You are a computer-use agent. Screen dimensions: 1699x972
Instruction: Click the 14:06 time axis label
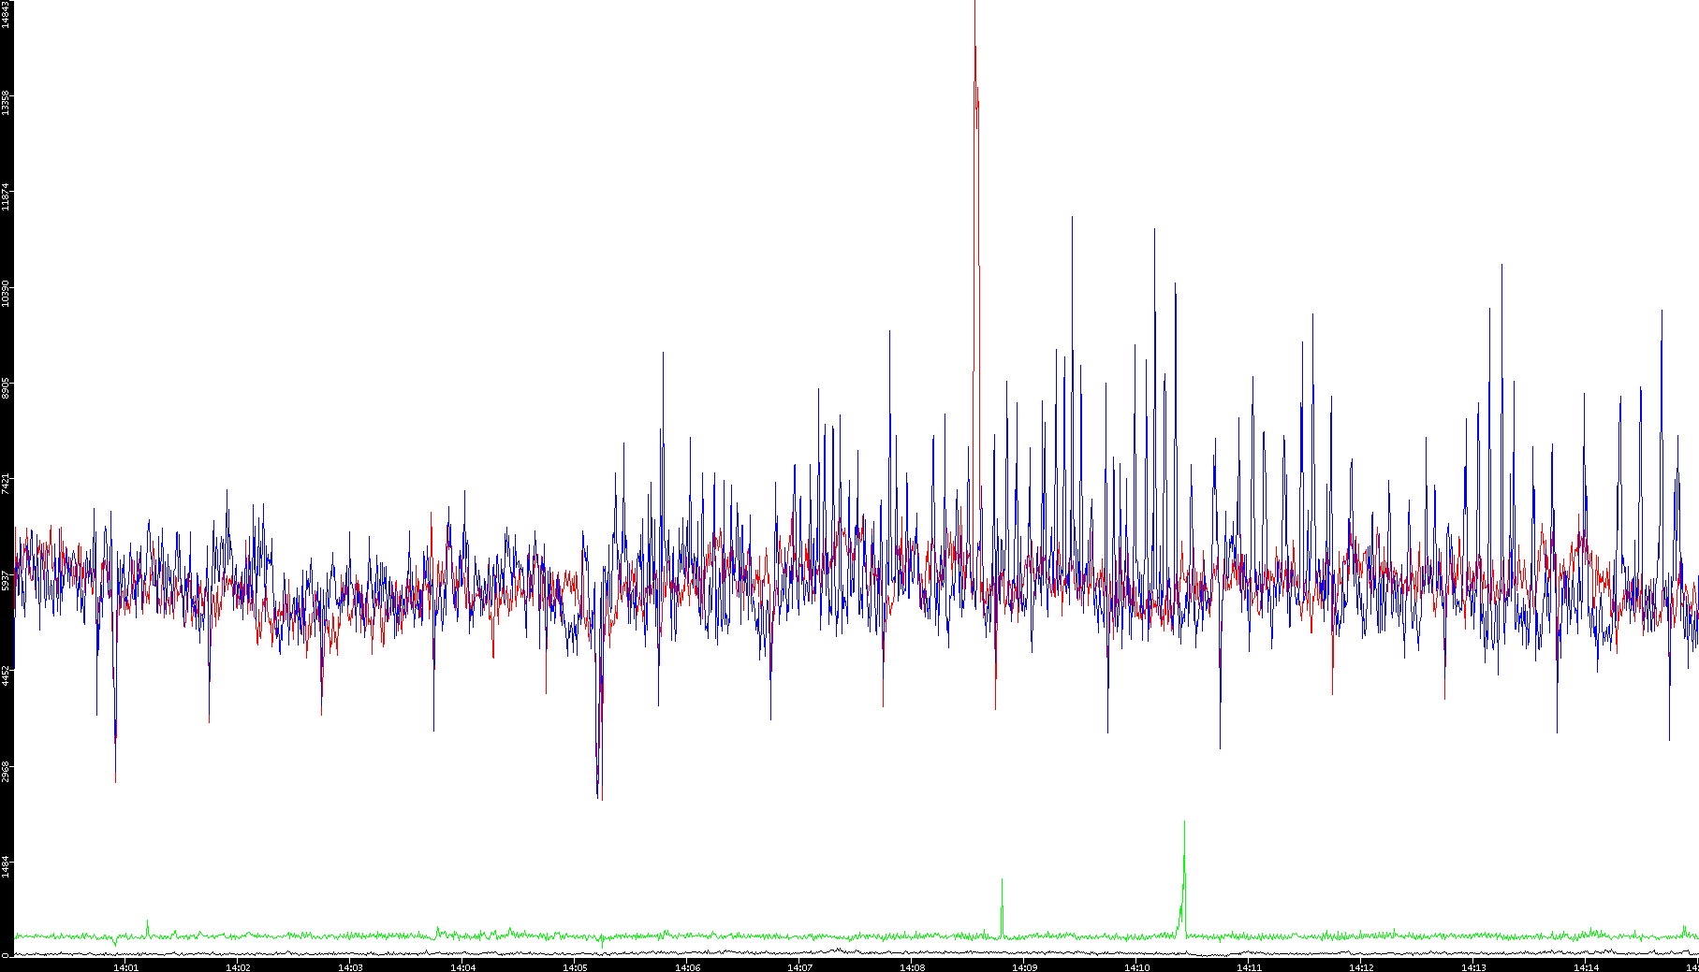[x=688, y=967]
